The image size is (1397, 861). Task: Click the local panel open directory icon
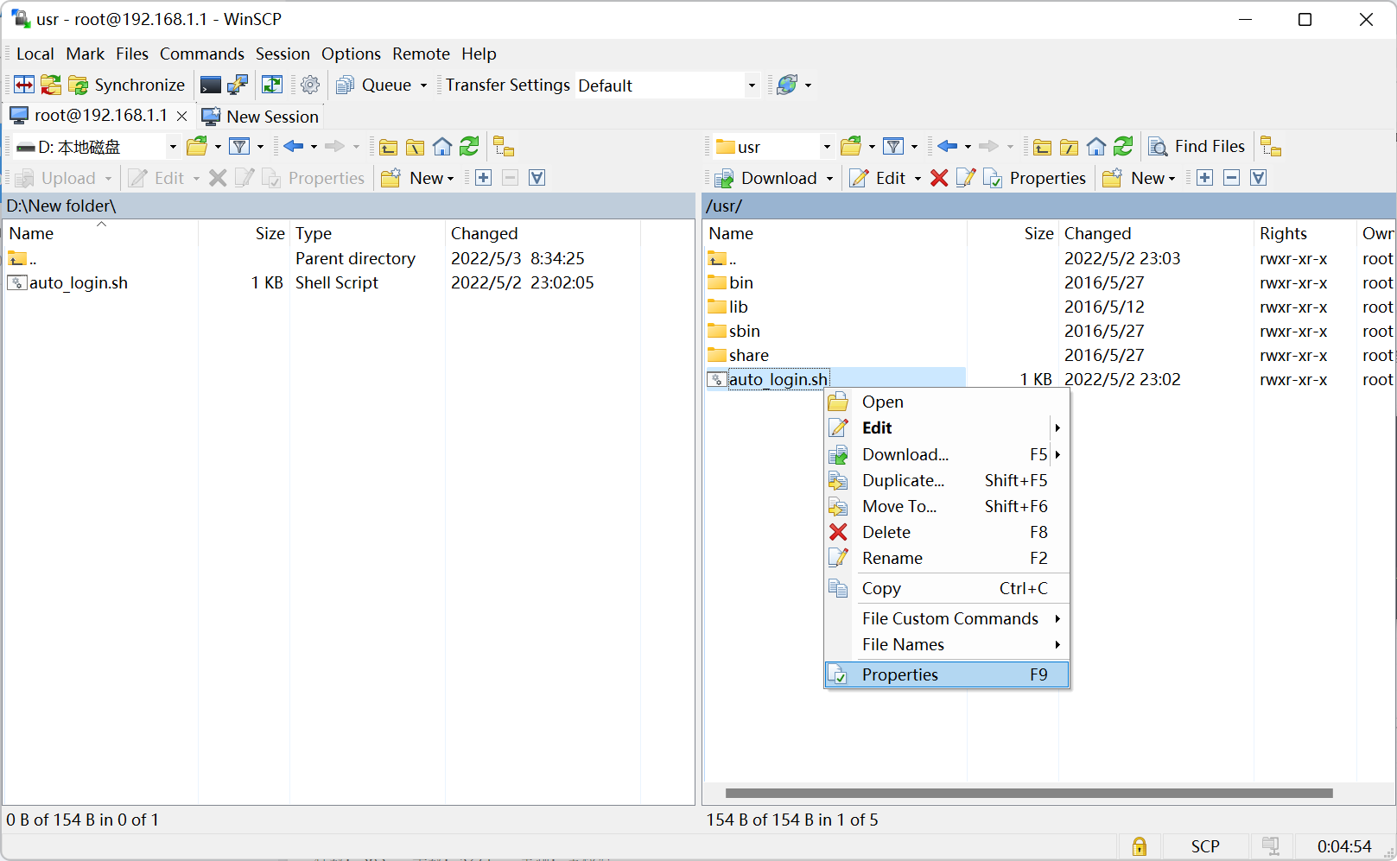click(197, 147)
